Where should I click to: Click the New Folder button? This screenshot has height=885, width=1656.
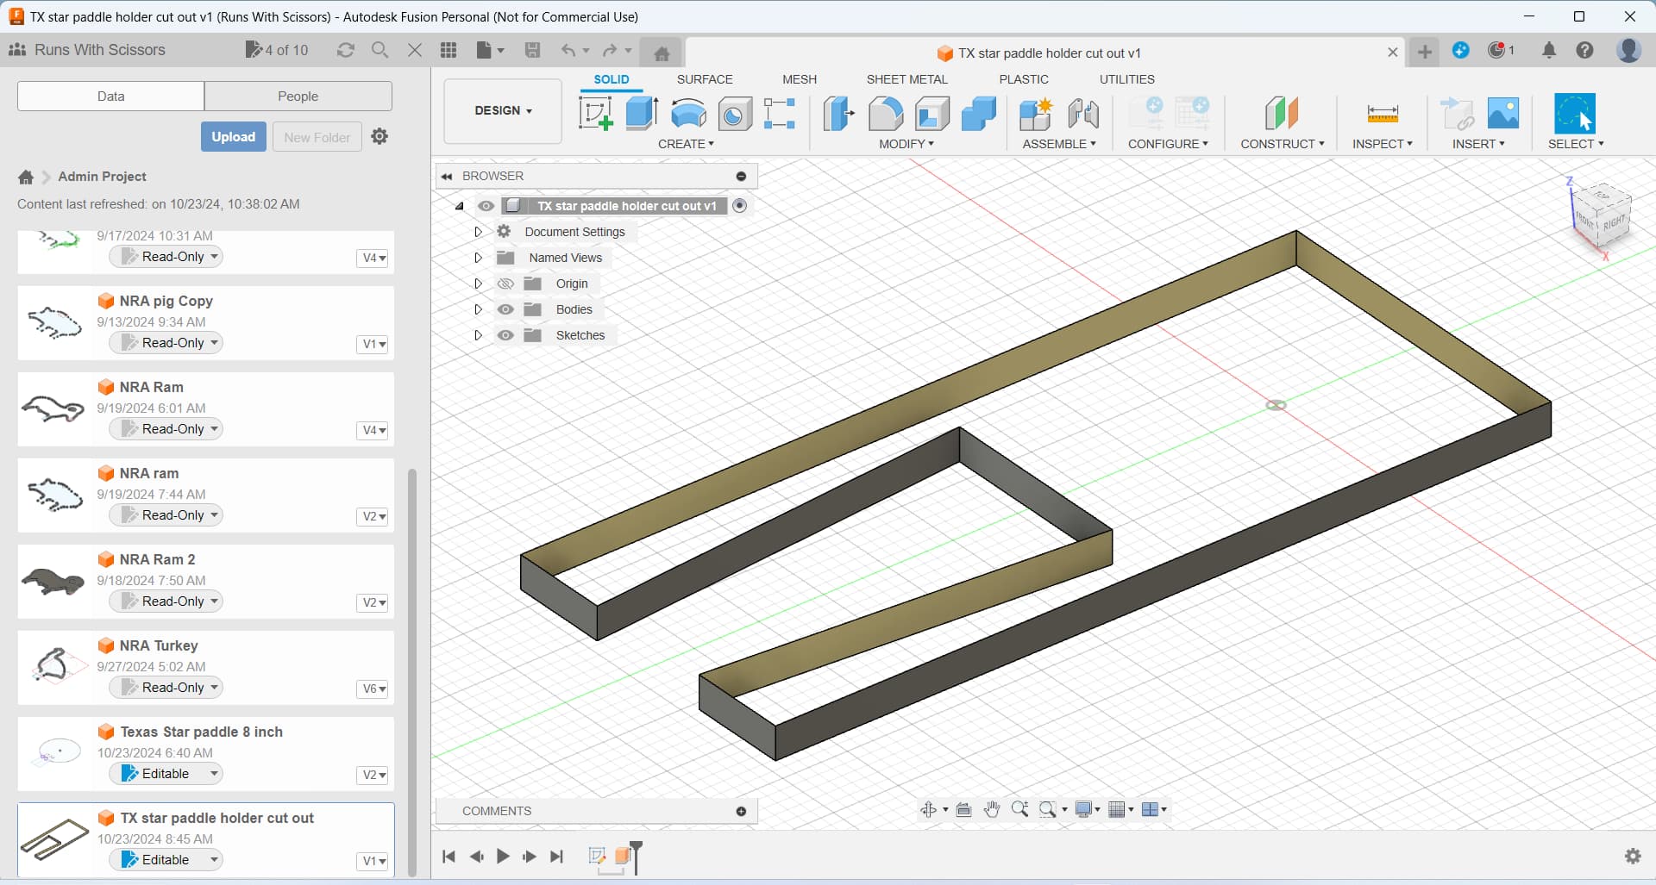click(x=317, y=137)
